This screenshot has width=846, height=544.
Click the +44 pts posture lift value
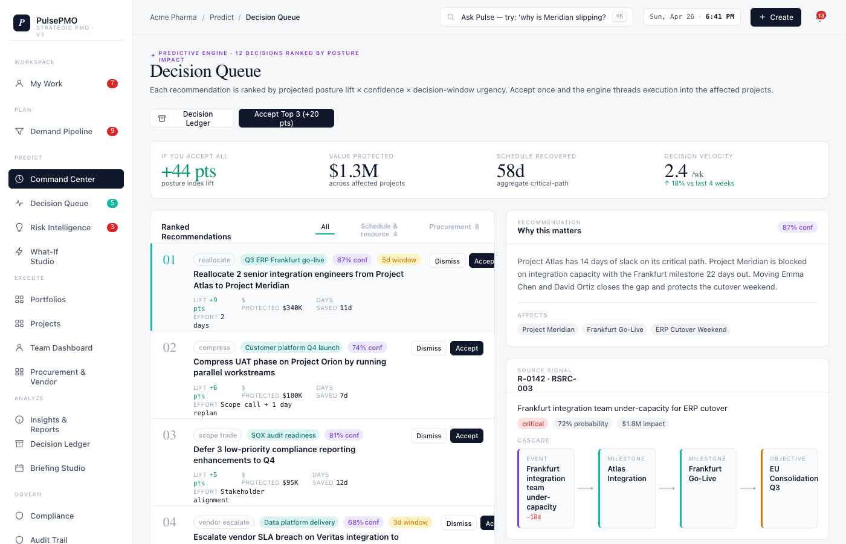coord(189,171)
